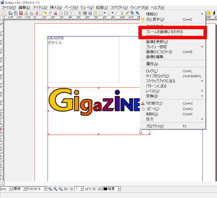The height and width of the screenshot is (198, 217).
Task: Click the Save as PDF icon
Action: 37,13
